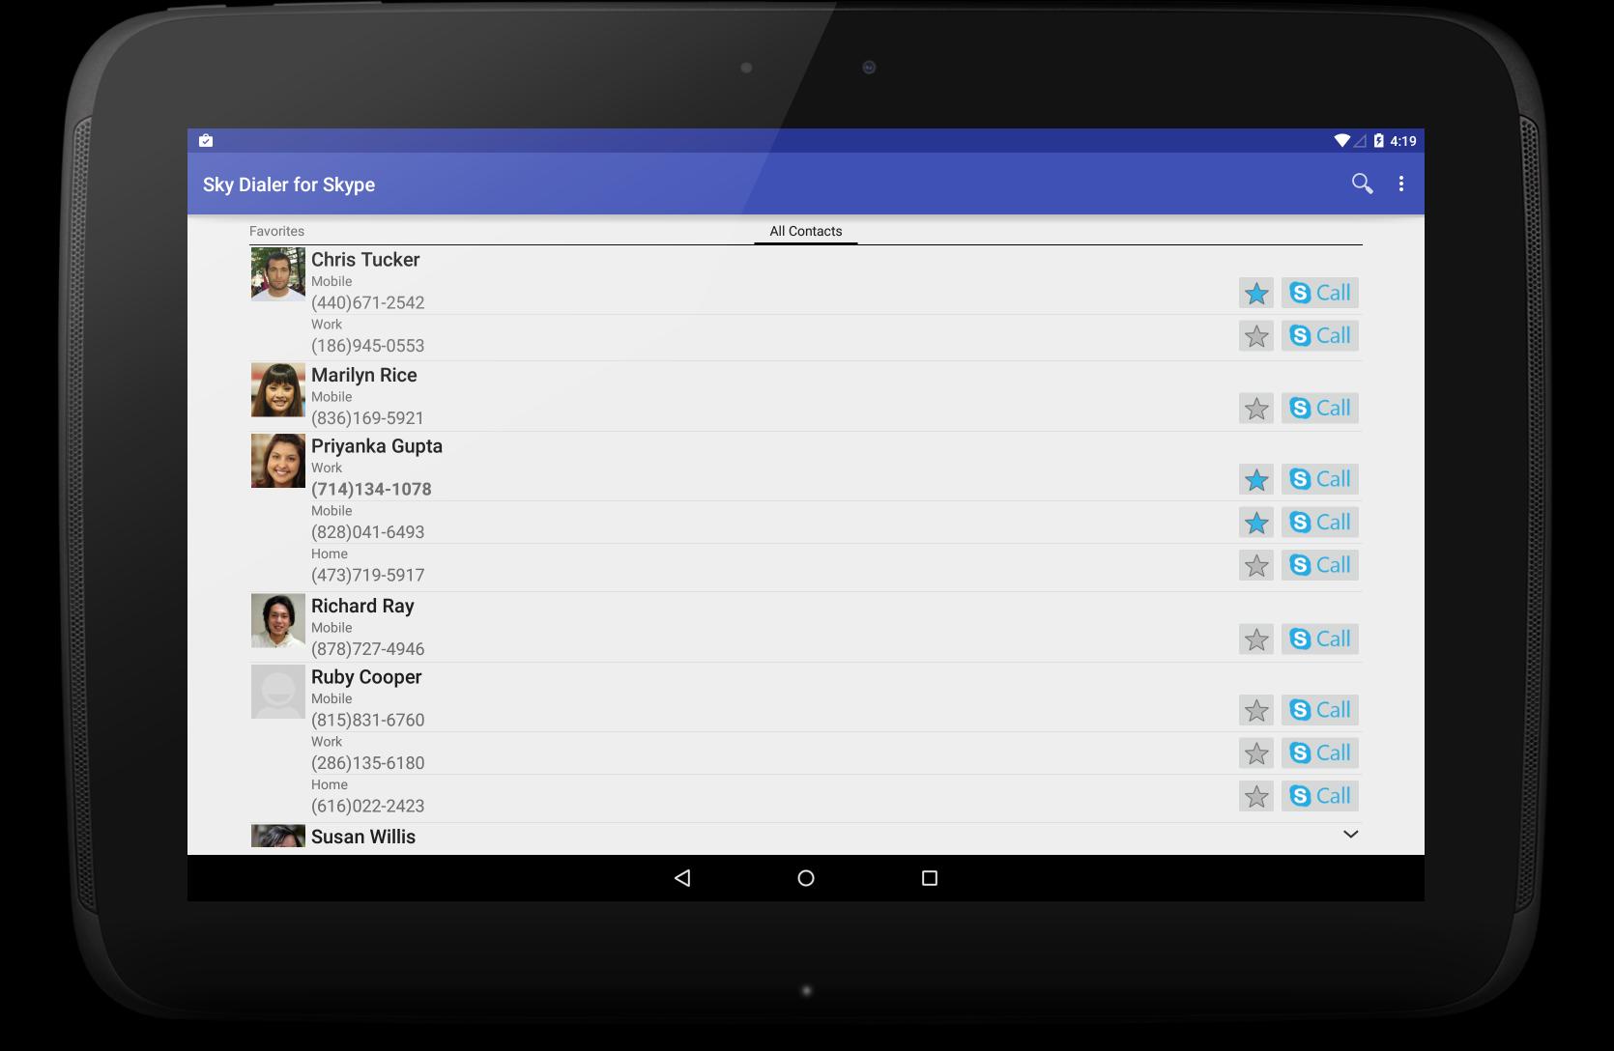Select the Marilyn Rice name
The height and width of the screenshot is (1051, 1614).
coord(364,376)
